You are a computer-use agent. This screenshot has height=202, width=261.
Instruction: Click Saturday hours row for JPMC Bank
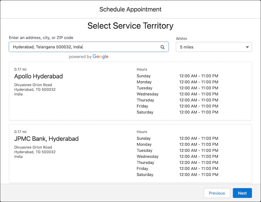(177, 175)
